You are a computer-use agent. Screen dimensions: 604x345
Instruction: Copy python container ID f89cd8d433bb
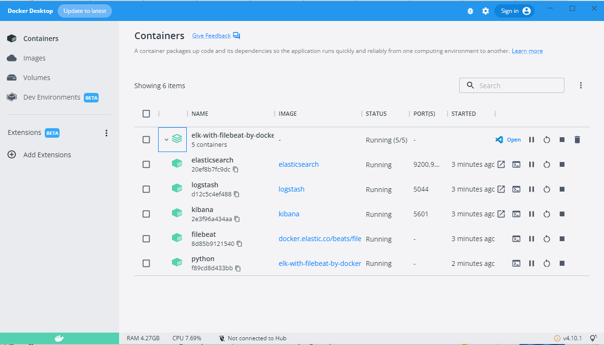click(x=238, y=269)
